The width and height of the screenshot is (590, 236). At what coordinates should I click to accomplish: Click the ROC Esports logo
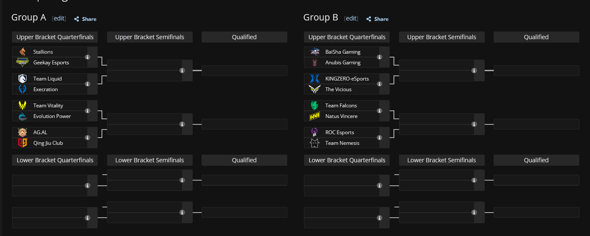(315, 133)
